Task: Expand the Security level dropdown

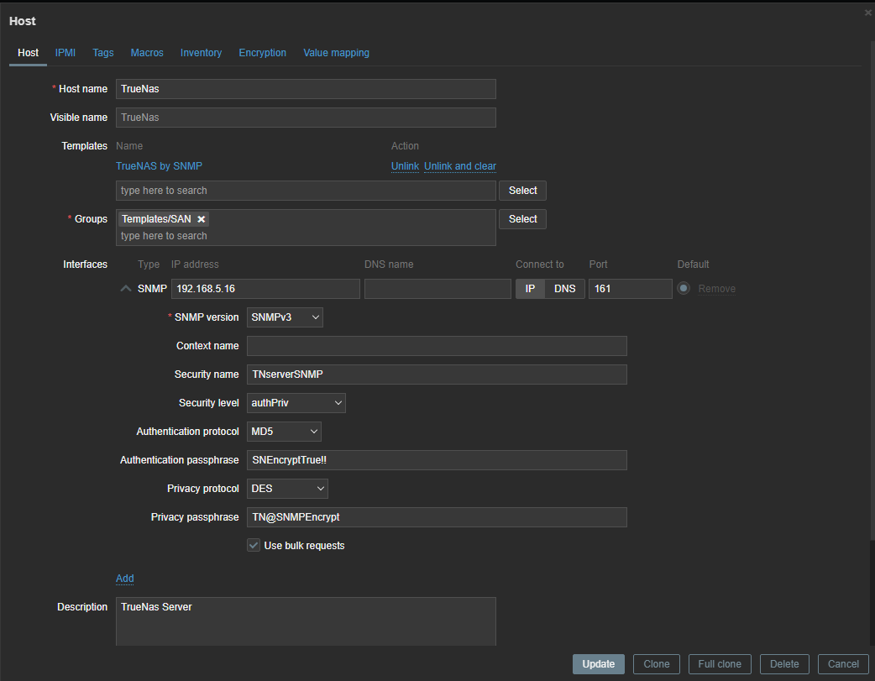Action: (x=296, y=403)
